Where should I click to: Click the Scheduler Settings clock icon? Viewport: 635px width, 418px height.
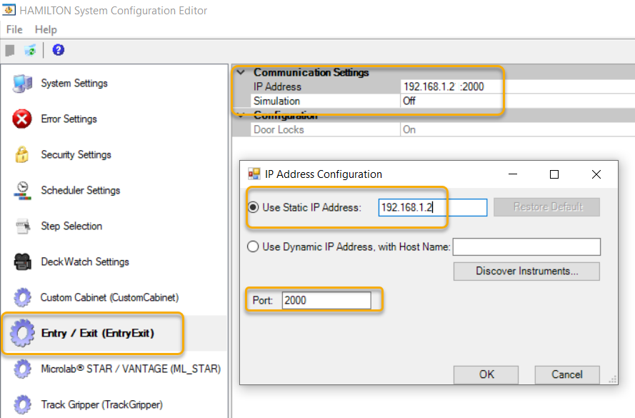[x=22, y=190]
